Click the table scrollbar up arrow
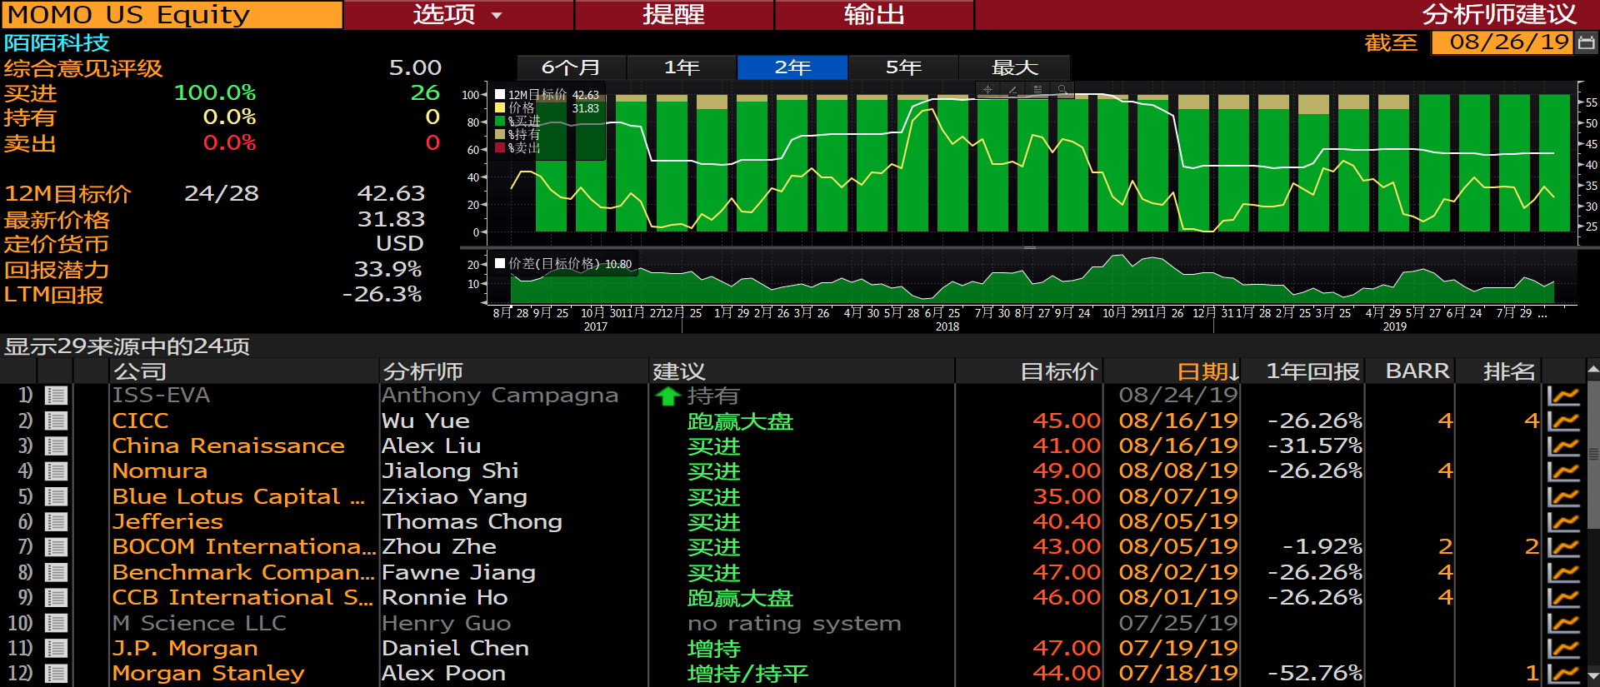Image resolution: width=1600 pixels, height=687 pixels. [x=1593, y=368]
